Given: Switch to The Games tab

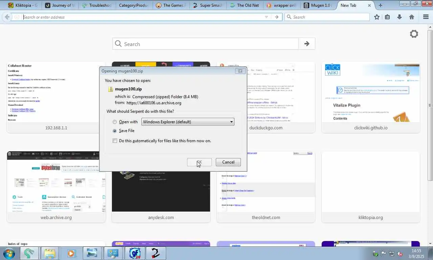Looking at the screenshot, I should (171, 5).
